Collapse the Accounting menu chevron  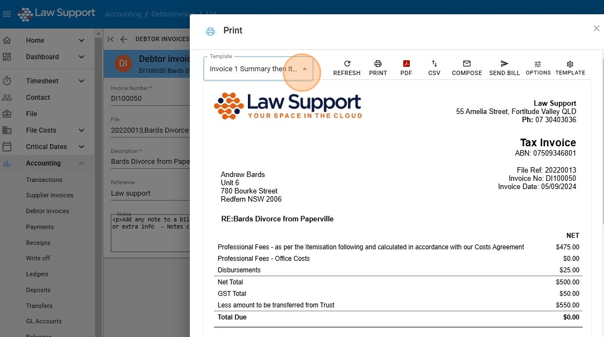pyautogui.click(x=81, y=163)
